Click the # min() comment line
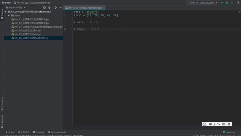The height and width of the screenshot is (136, 241). tap(87, 29)
